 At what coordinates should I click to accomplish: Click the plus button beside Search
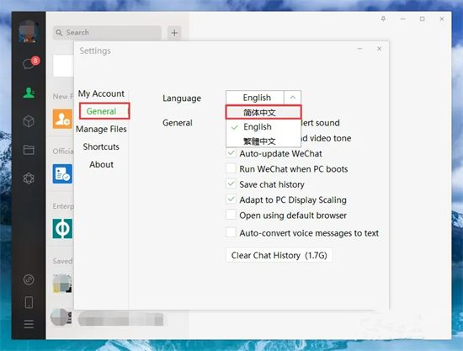[x=174, y=33]
